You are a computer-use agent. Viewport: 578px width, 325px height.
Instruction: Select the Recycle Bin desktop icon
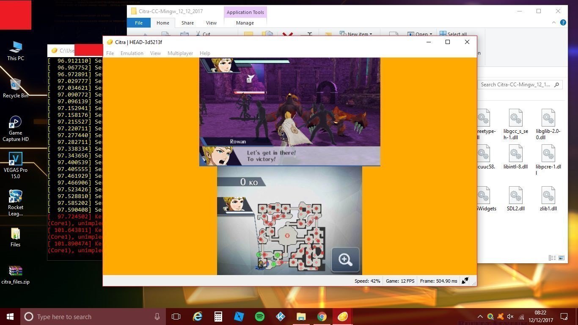(x=16, y=88)
